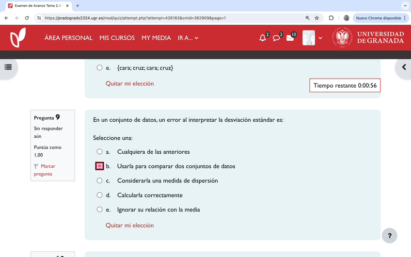
Task: Open the chat messages bubble icon
Action: [276, 38]
